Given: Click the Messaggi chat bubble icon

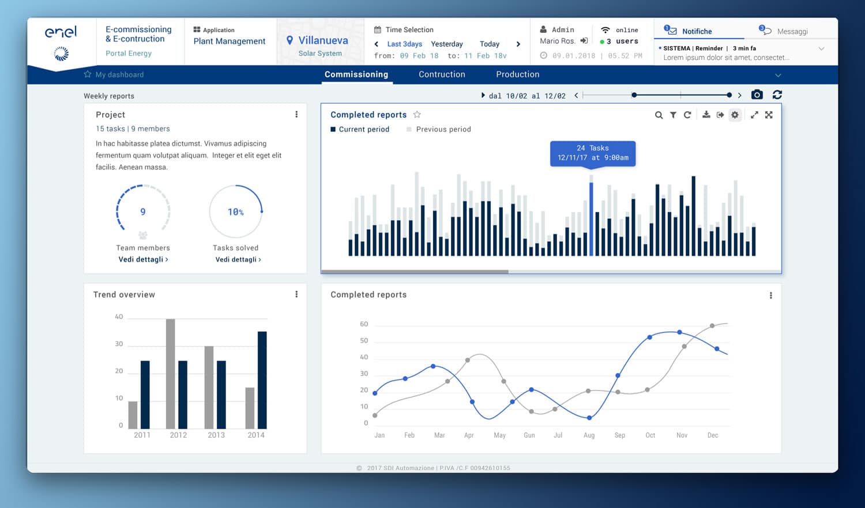Looking at the screenshot, I should (x=765, y=30).
